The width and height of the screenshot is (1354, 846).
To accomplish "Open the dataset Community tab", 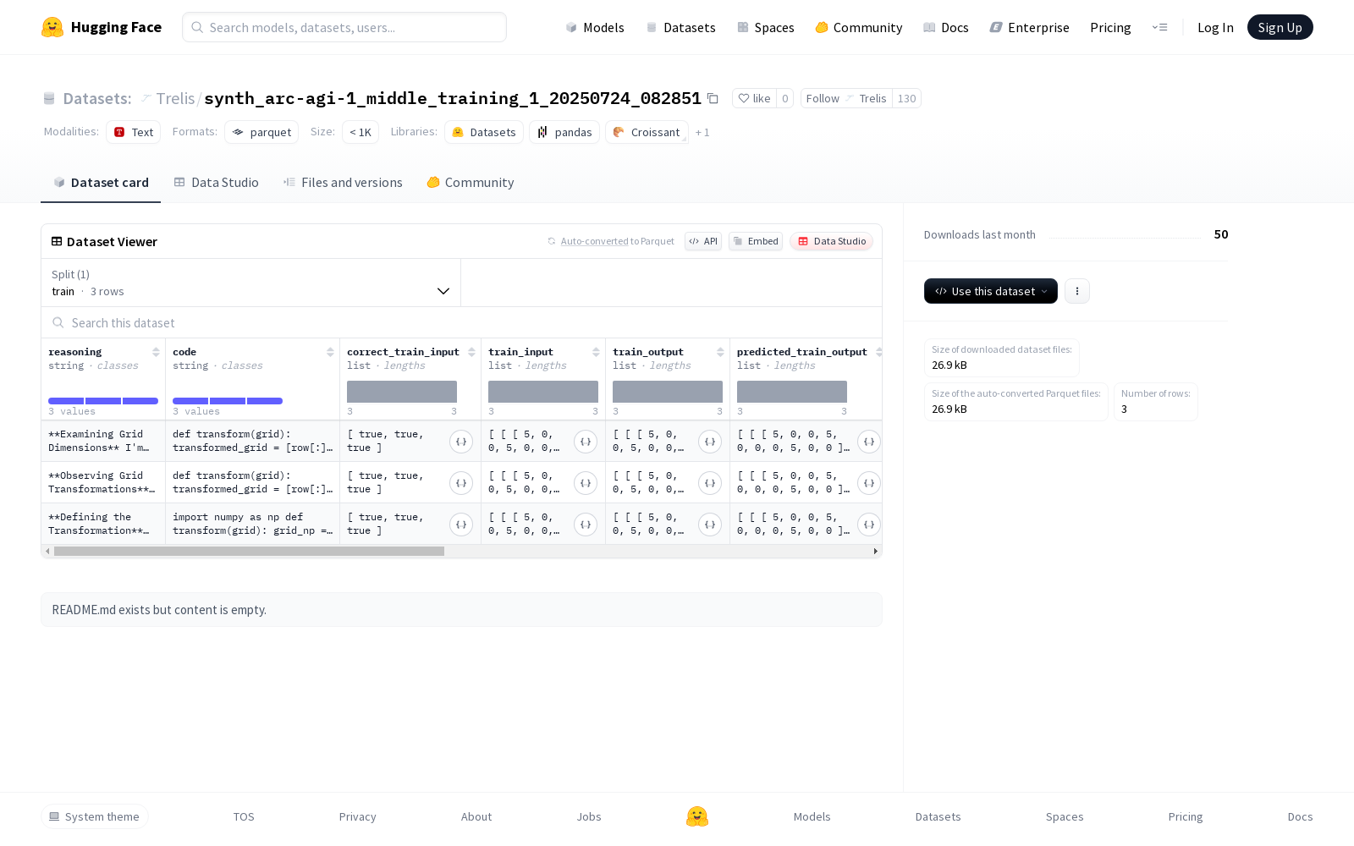I will coord(471,183).
